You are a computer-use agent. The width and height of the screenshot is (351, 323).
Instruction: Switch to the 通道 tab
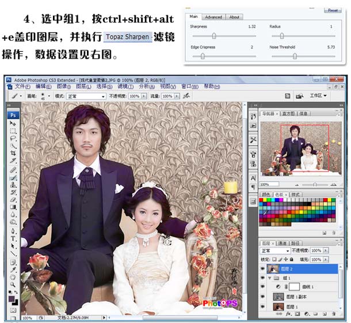(282, 244)
